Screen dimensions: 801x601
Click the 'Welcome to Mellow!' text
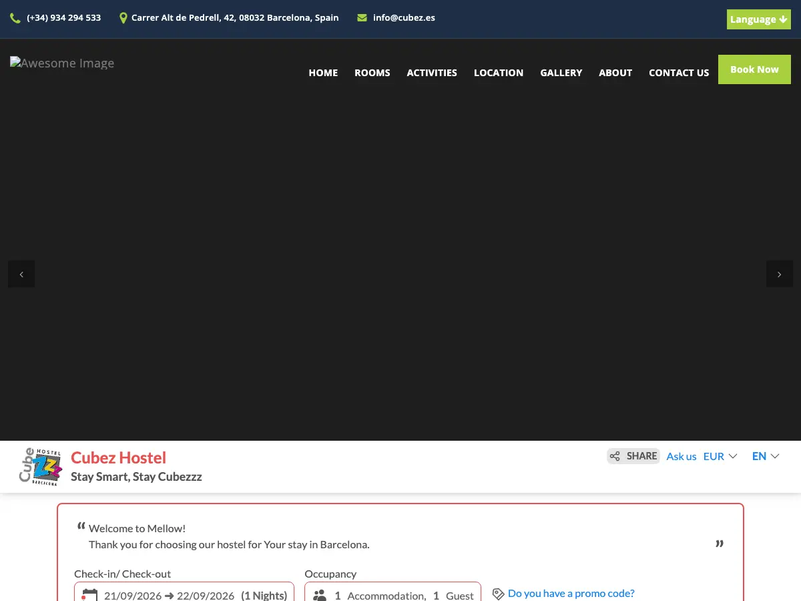[x=137, y=528]
